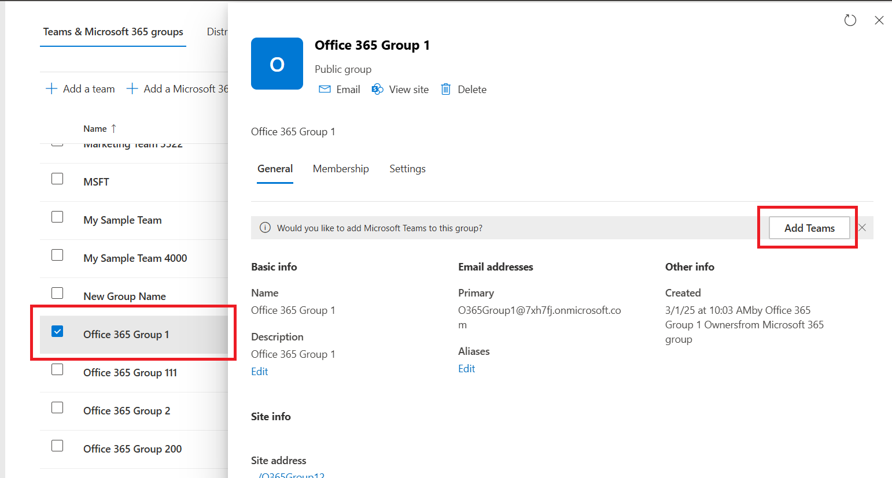Screen dimensions: 892x478
Task: Click Edit under Aliases
Action: (466, 369)
